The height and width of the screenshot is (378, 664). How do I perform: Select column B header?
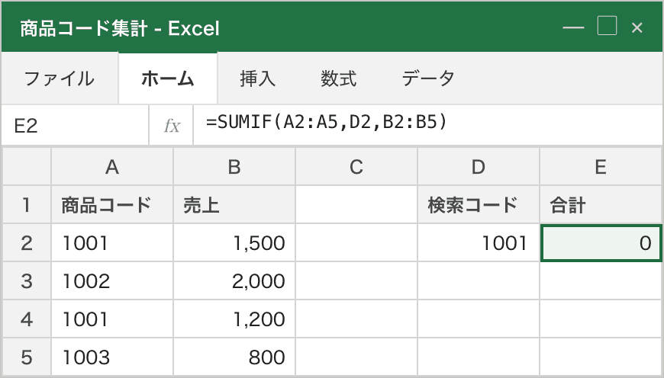(234, 167)
